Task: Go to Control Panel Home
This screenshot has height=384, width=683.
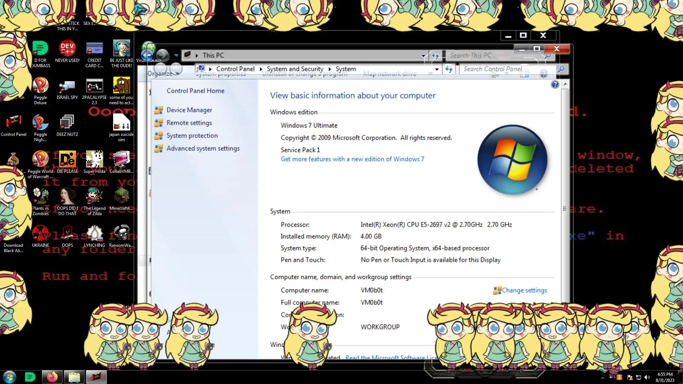Action: (195, 91)
